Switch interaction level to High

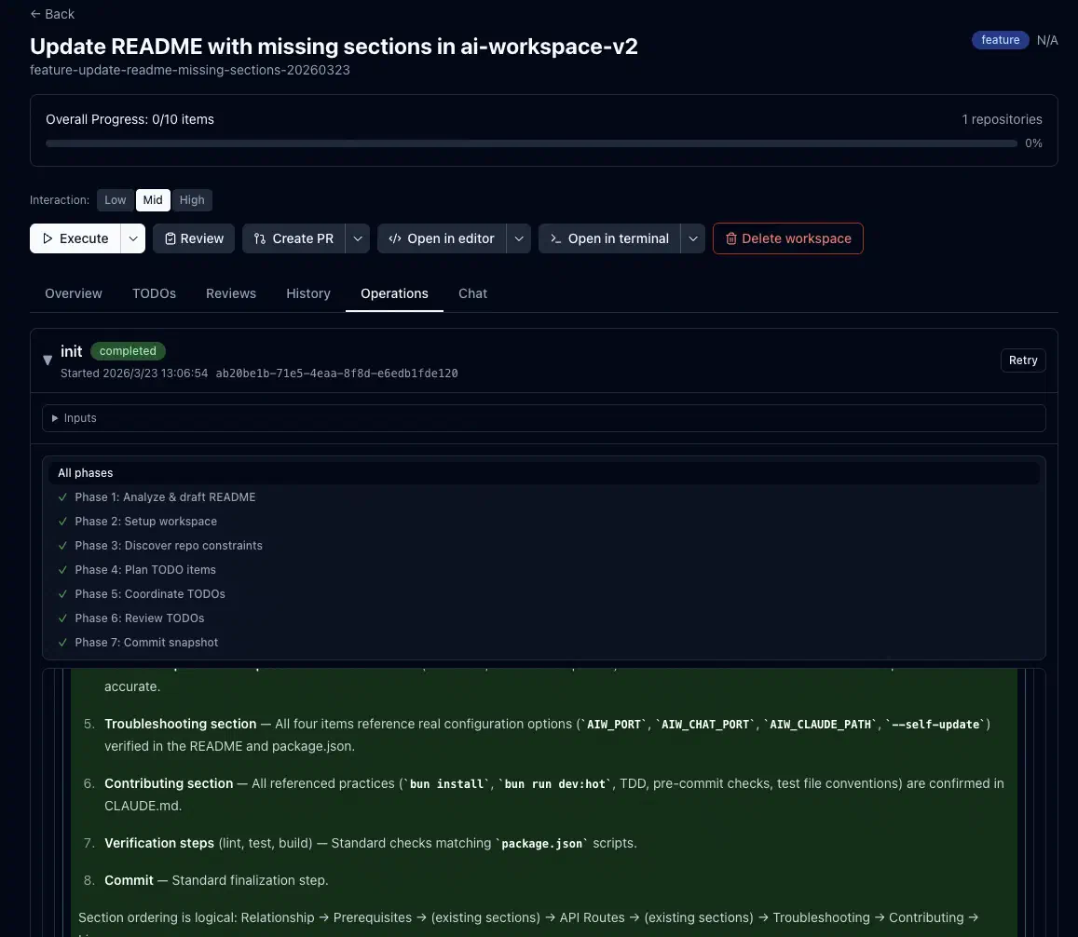coord(192,200)
